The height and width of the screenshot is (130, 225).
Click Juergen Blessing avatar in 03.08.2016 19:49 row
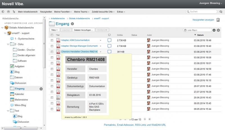tap(149, 40)
